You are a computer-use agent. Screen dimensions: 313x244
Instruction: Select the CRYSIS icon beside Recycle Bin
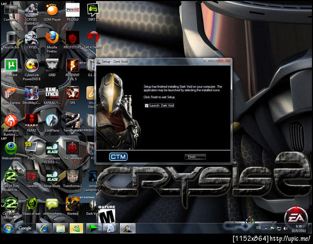pyautogui.click(x=31, y=40)
